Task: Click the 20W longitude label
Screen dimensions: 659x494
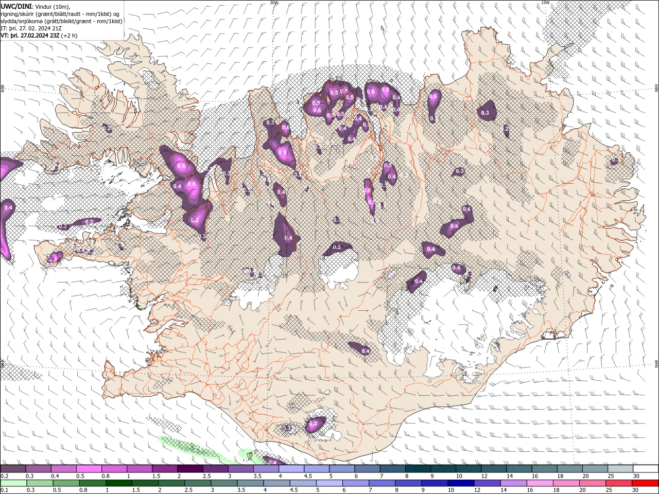Action: click(274, 3)
